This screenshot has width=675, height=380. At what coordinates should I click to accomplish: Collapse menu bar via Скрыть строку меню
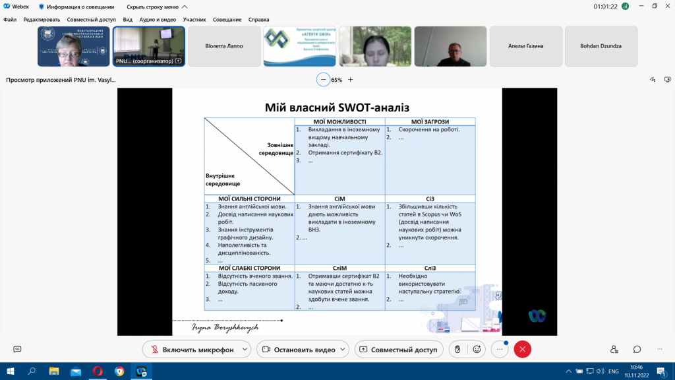pyautogui.click(x=157, y=7)
